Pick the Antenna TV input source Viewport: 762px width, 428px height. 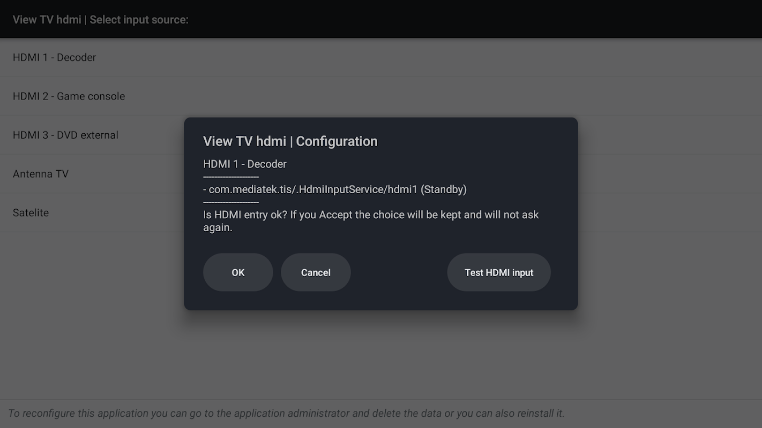[x=41, y=174]
